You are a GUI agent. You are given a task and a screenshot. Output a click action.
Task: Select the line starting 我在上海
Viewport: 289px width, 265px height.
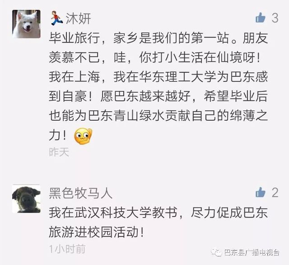(158, 77)
